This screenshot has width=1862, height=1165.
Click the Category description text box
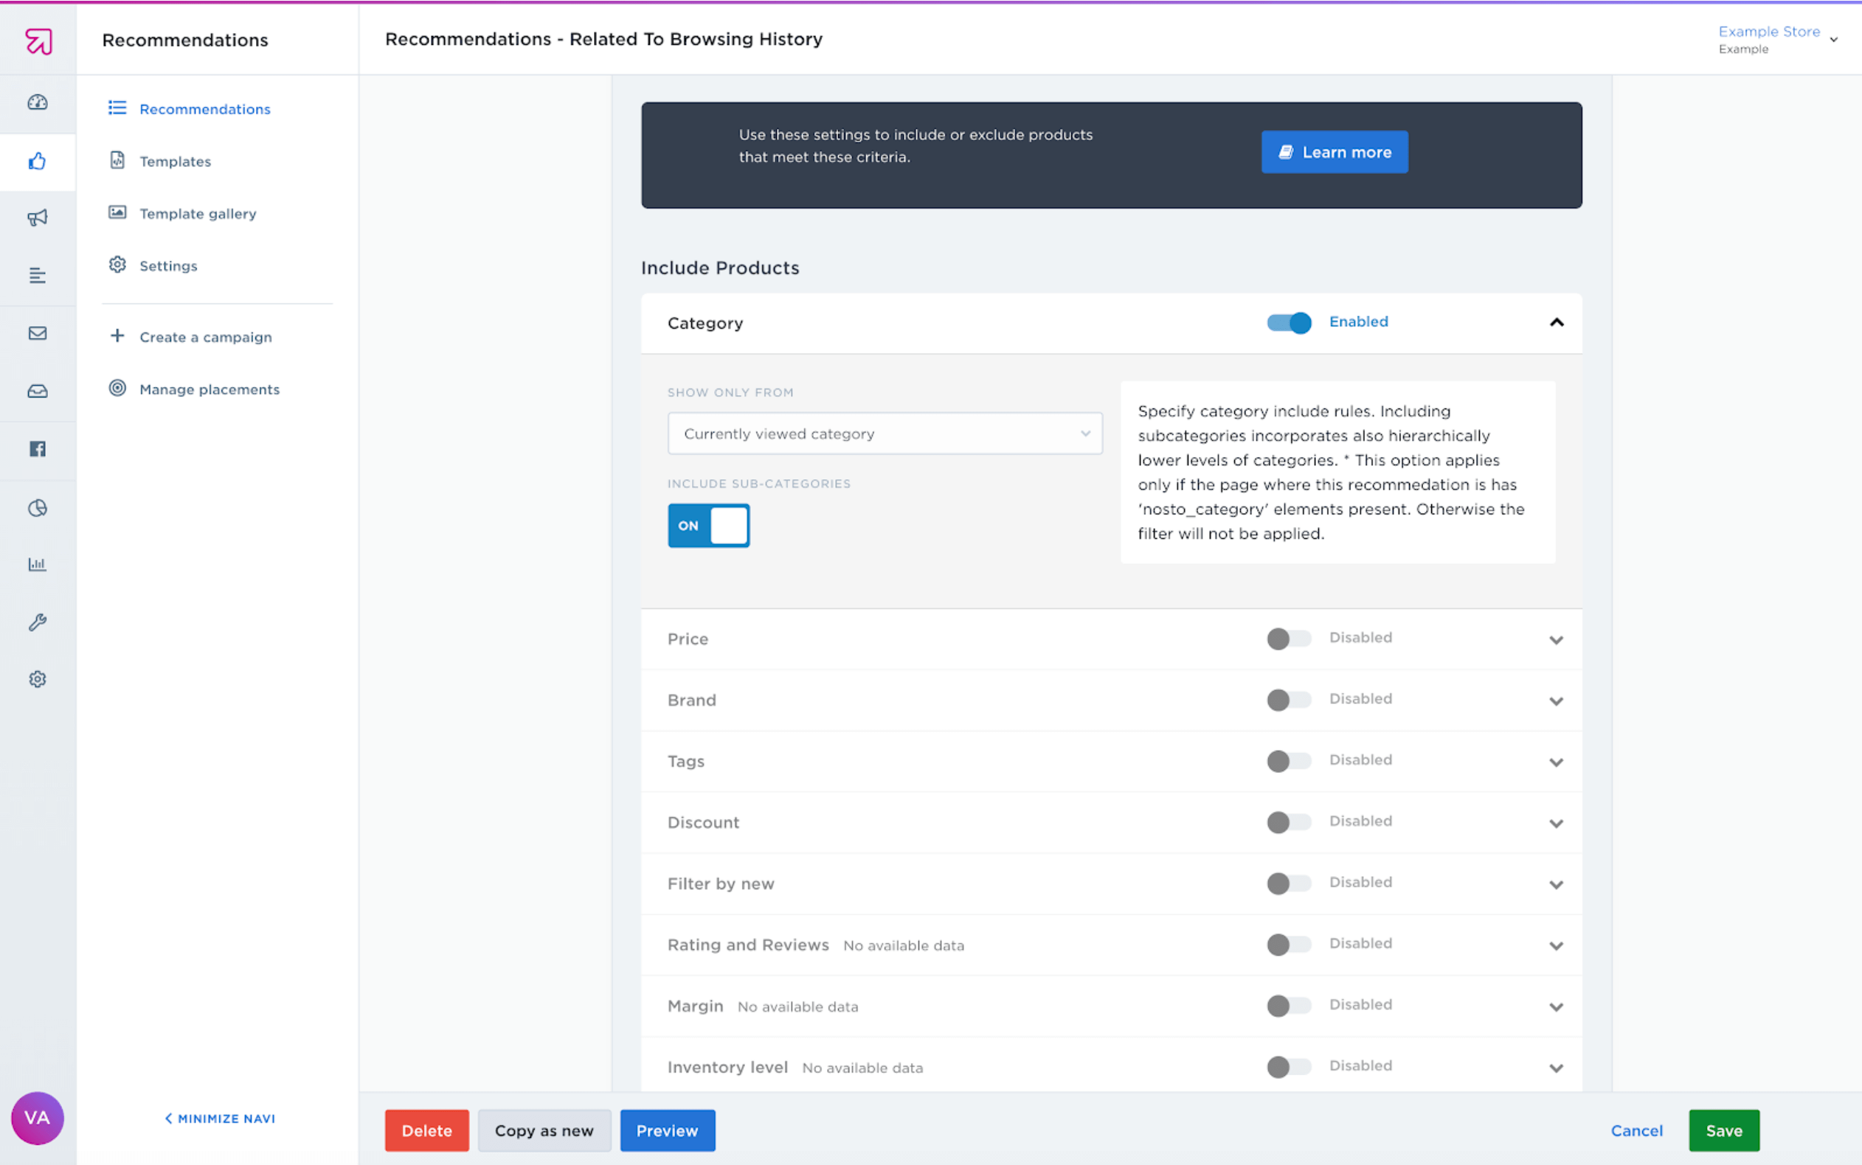[x=1337, y=473]
